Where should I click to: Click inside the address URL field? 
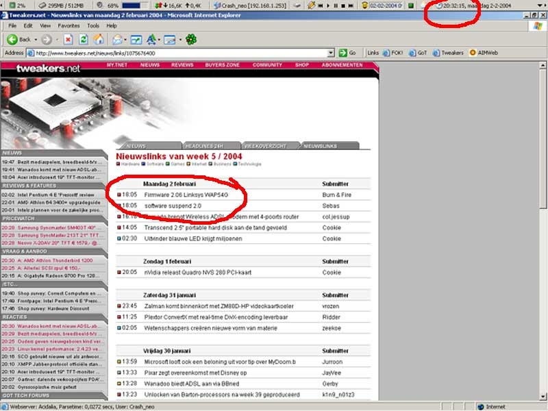181,53
